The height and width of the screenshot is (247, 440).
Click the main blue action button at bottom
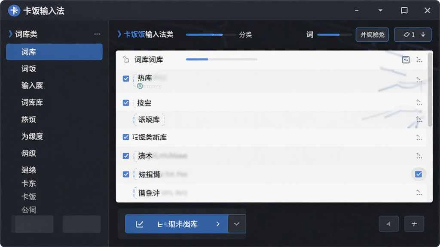tap(176, 224)
